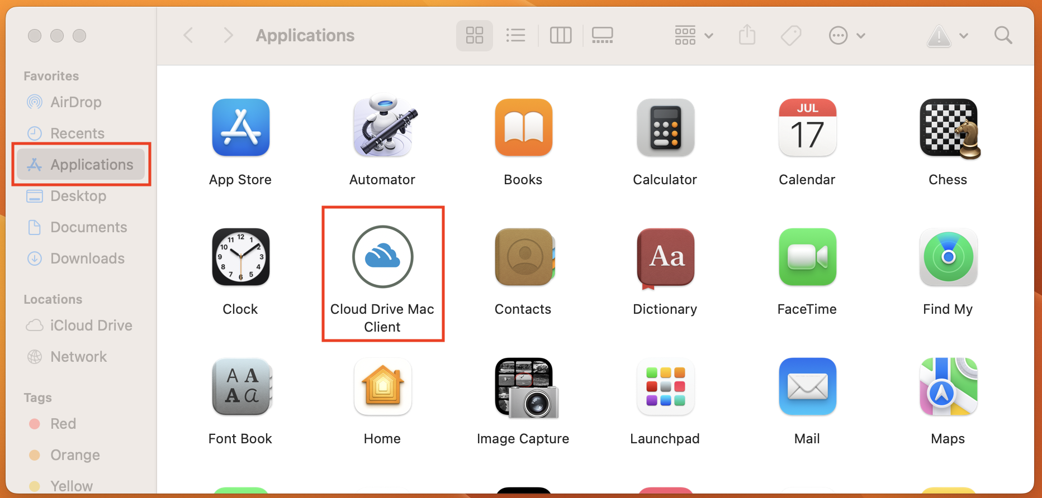Click the Tags section header
Viewport: 1042px width, 498px height.
click(x=37, y=398)
